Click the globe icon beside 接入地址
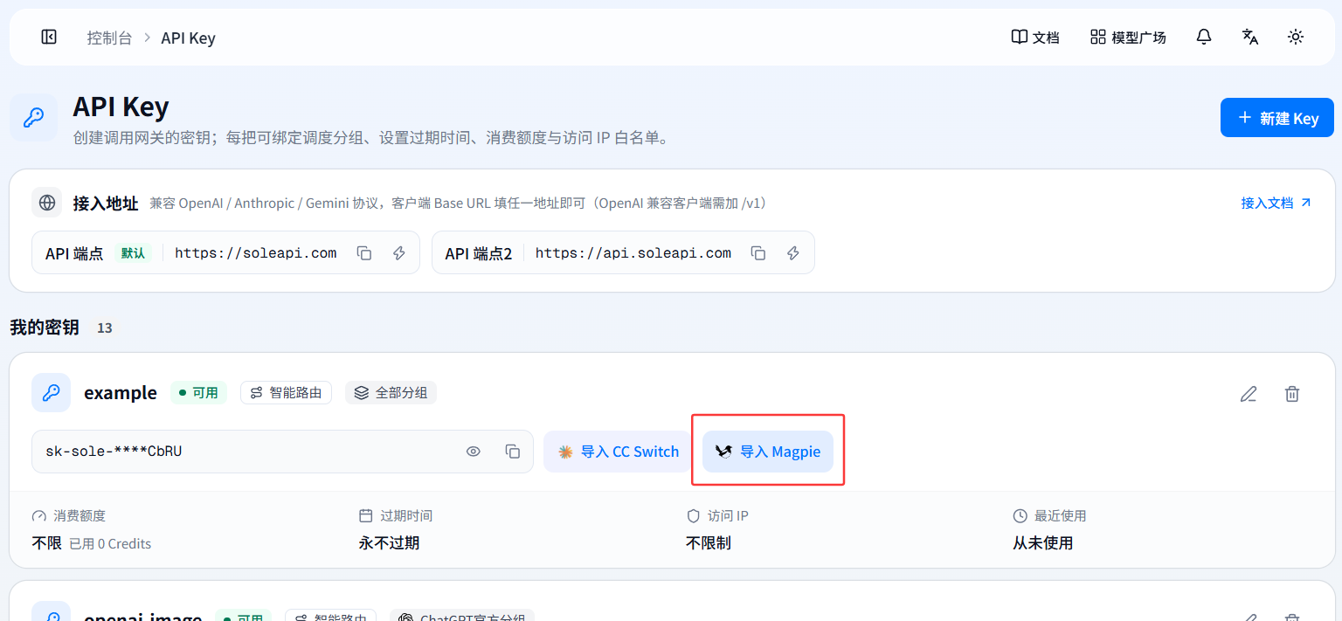This screenshot has height=621, width=1342. pyautogui.click(x=47, y=203)
